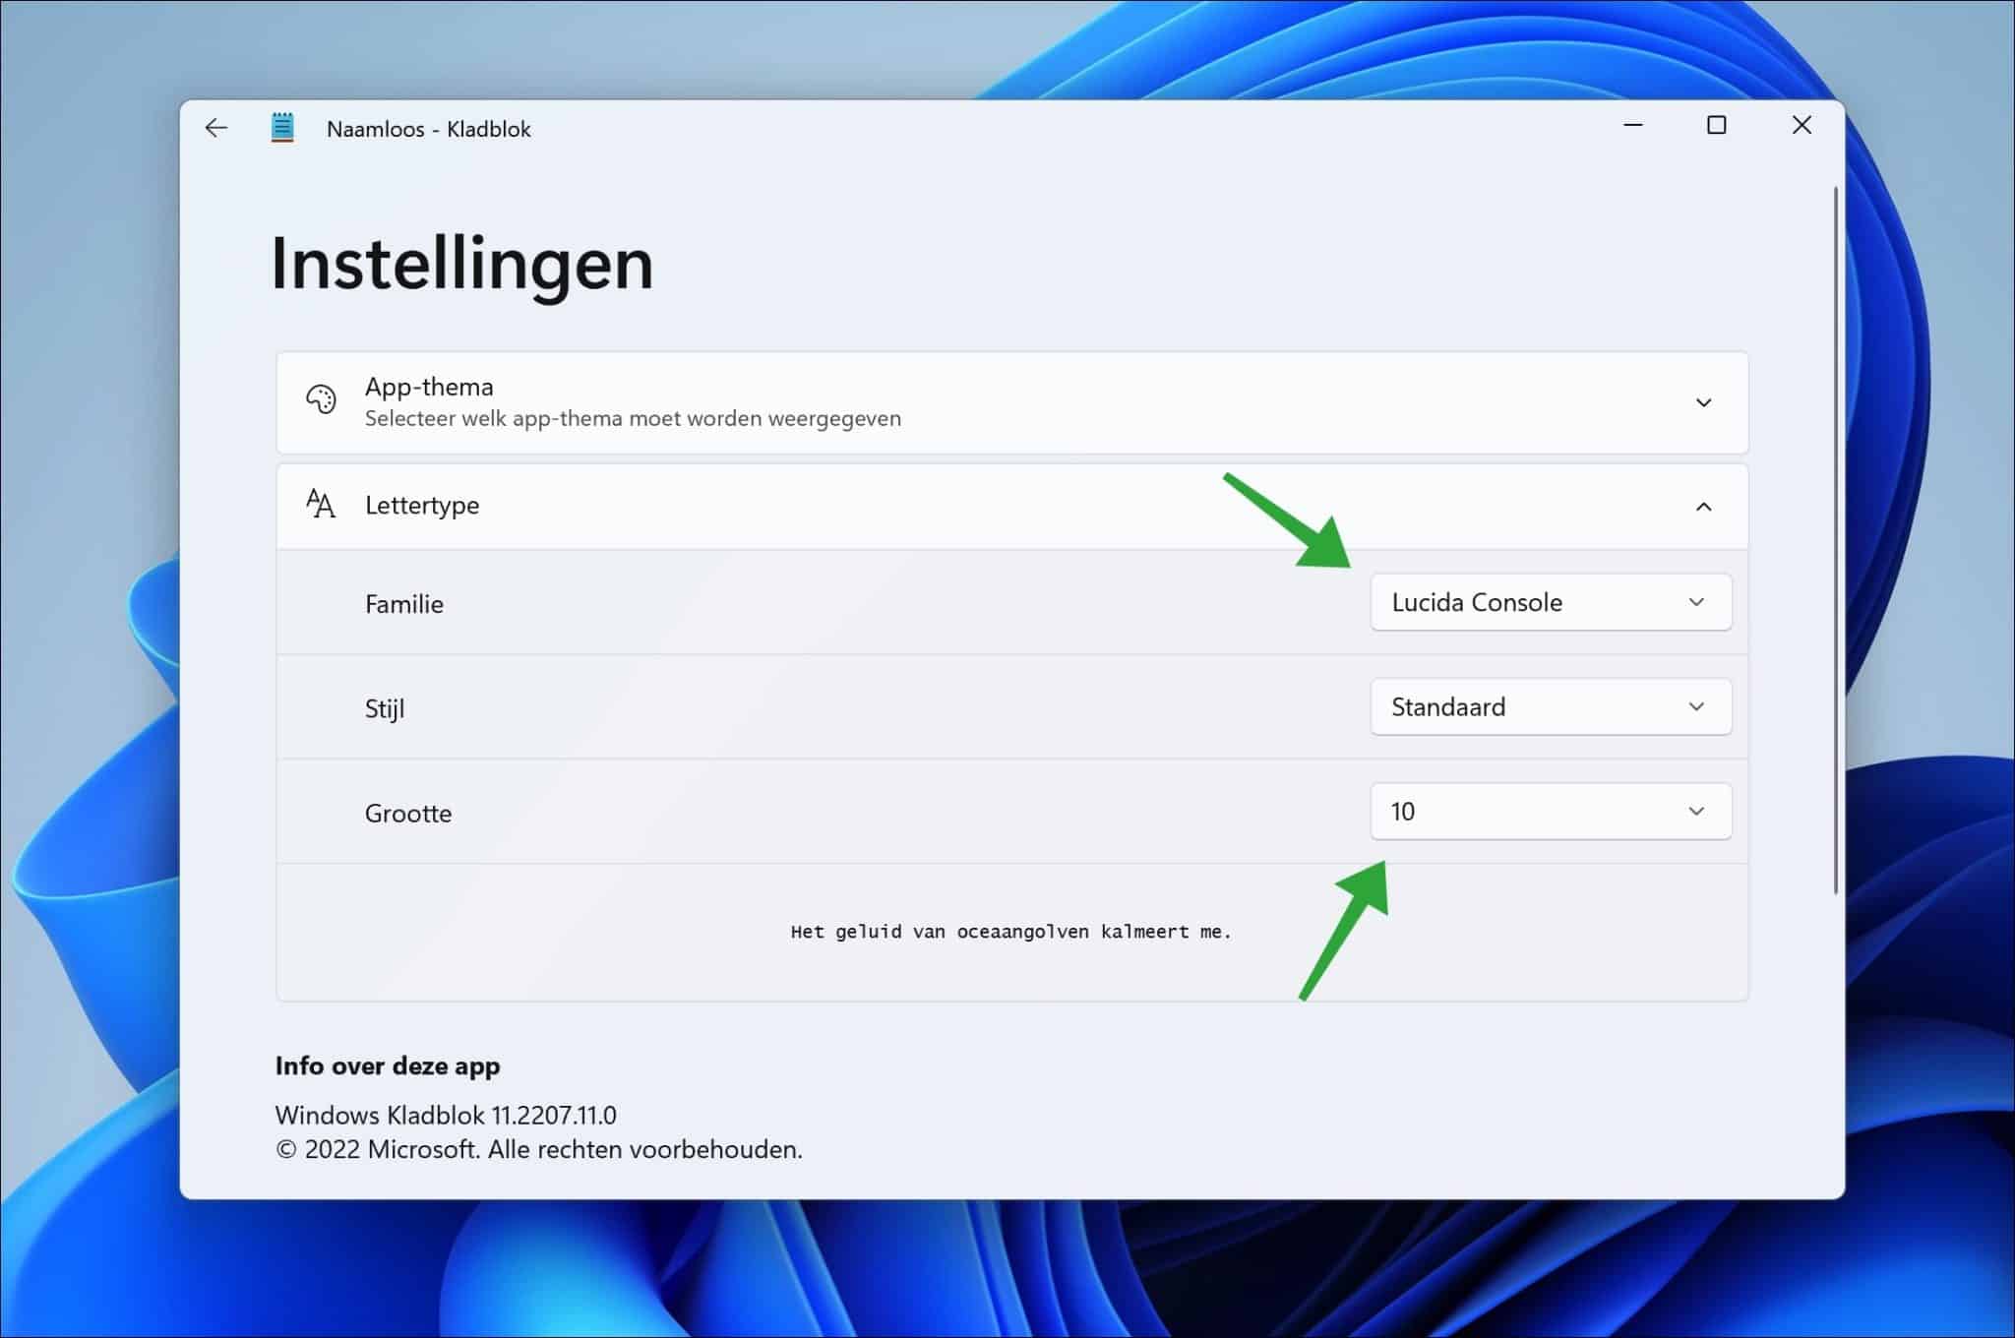Open the Grootte dropdown showing 10
2015x1338 pixels.
1551,812
